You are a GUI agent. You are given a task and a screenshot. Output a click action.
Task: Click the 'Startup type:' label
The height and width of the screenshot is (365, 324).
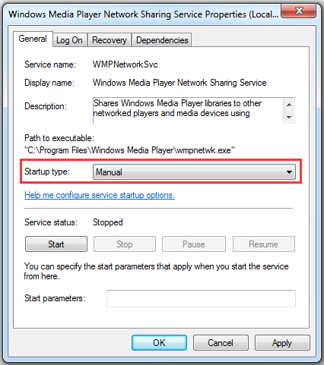tap(47, 171)
